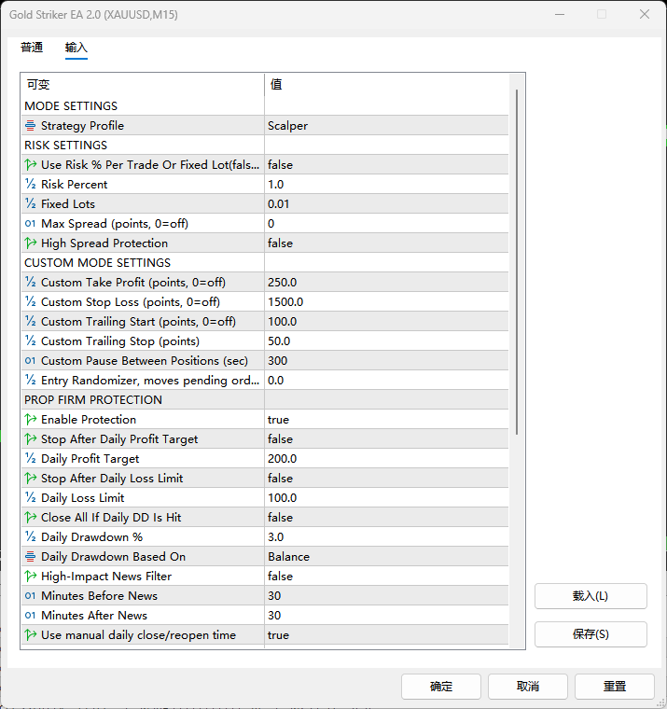Click the icon beside Use manual daily close/reopen time

click(30, 635)
